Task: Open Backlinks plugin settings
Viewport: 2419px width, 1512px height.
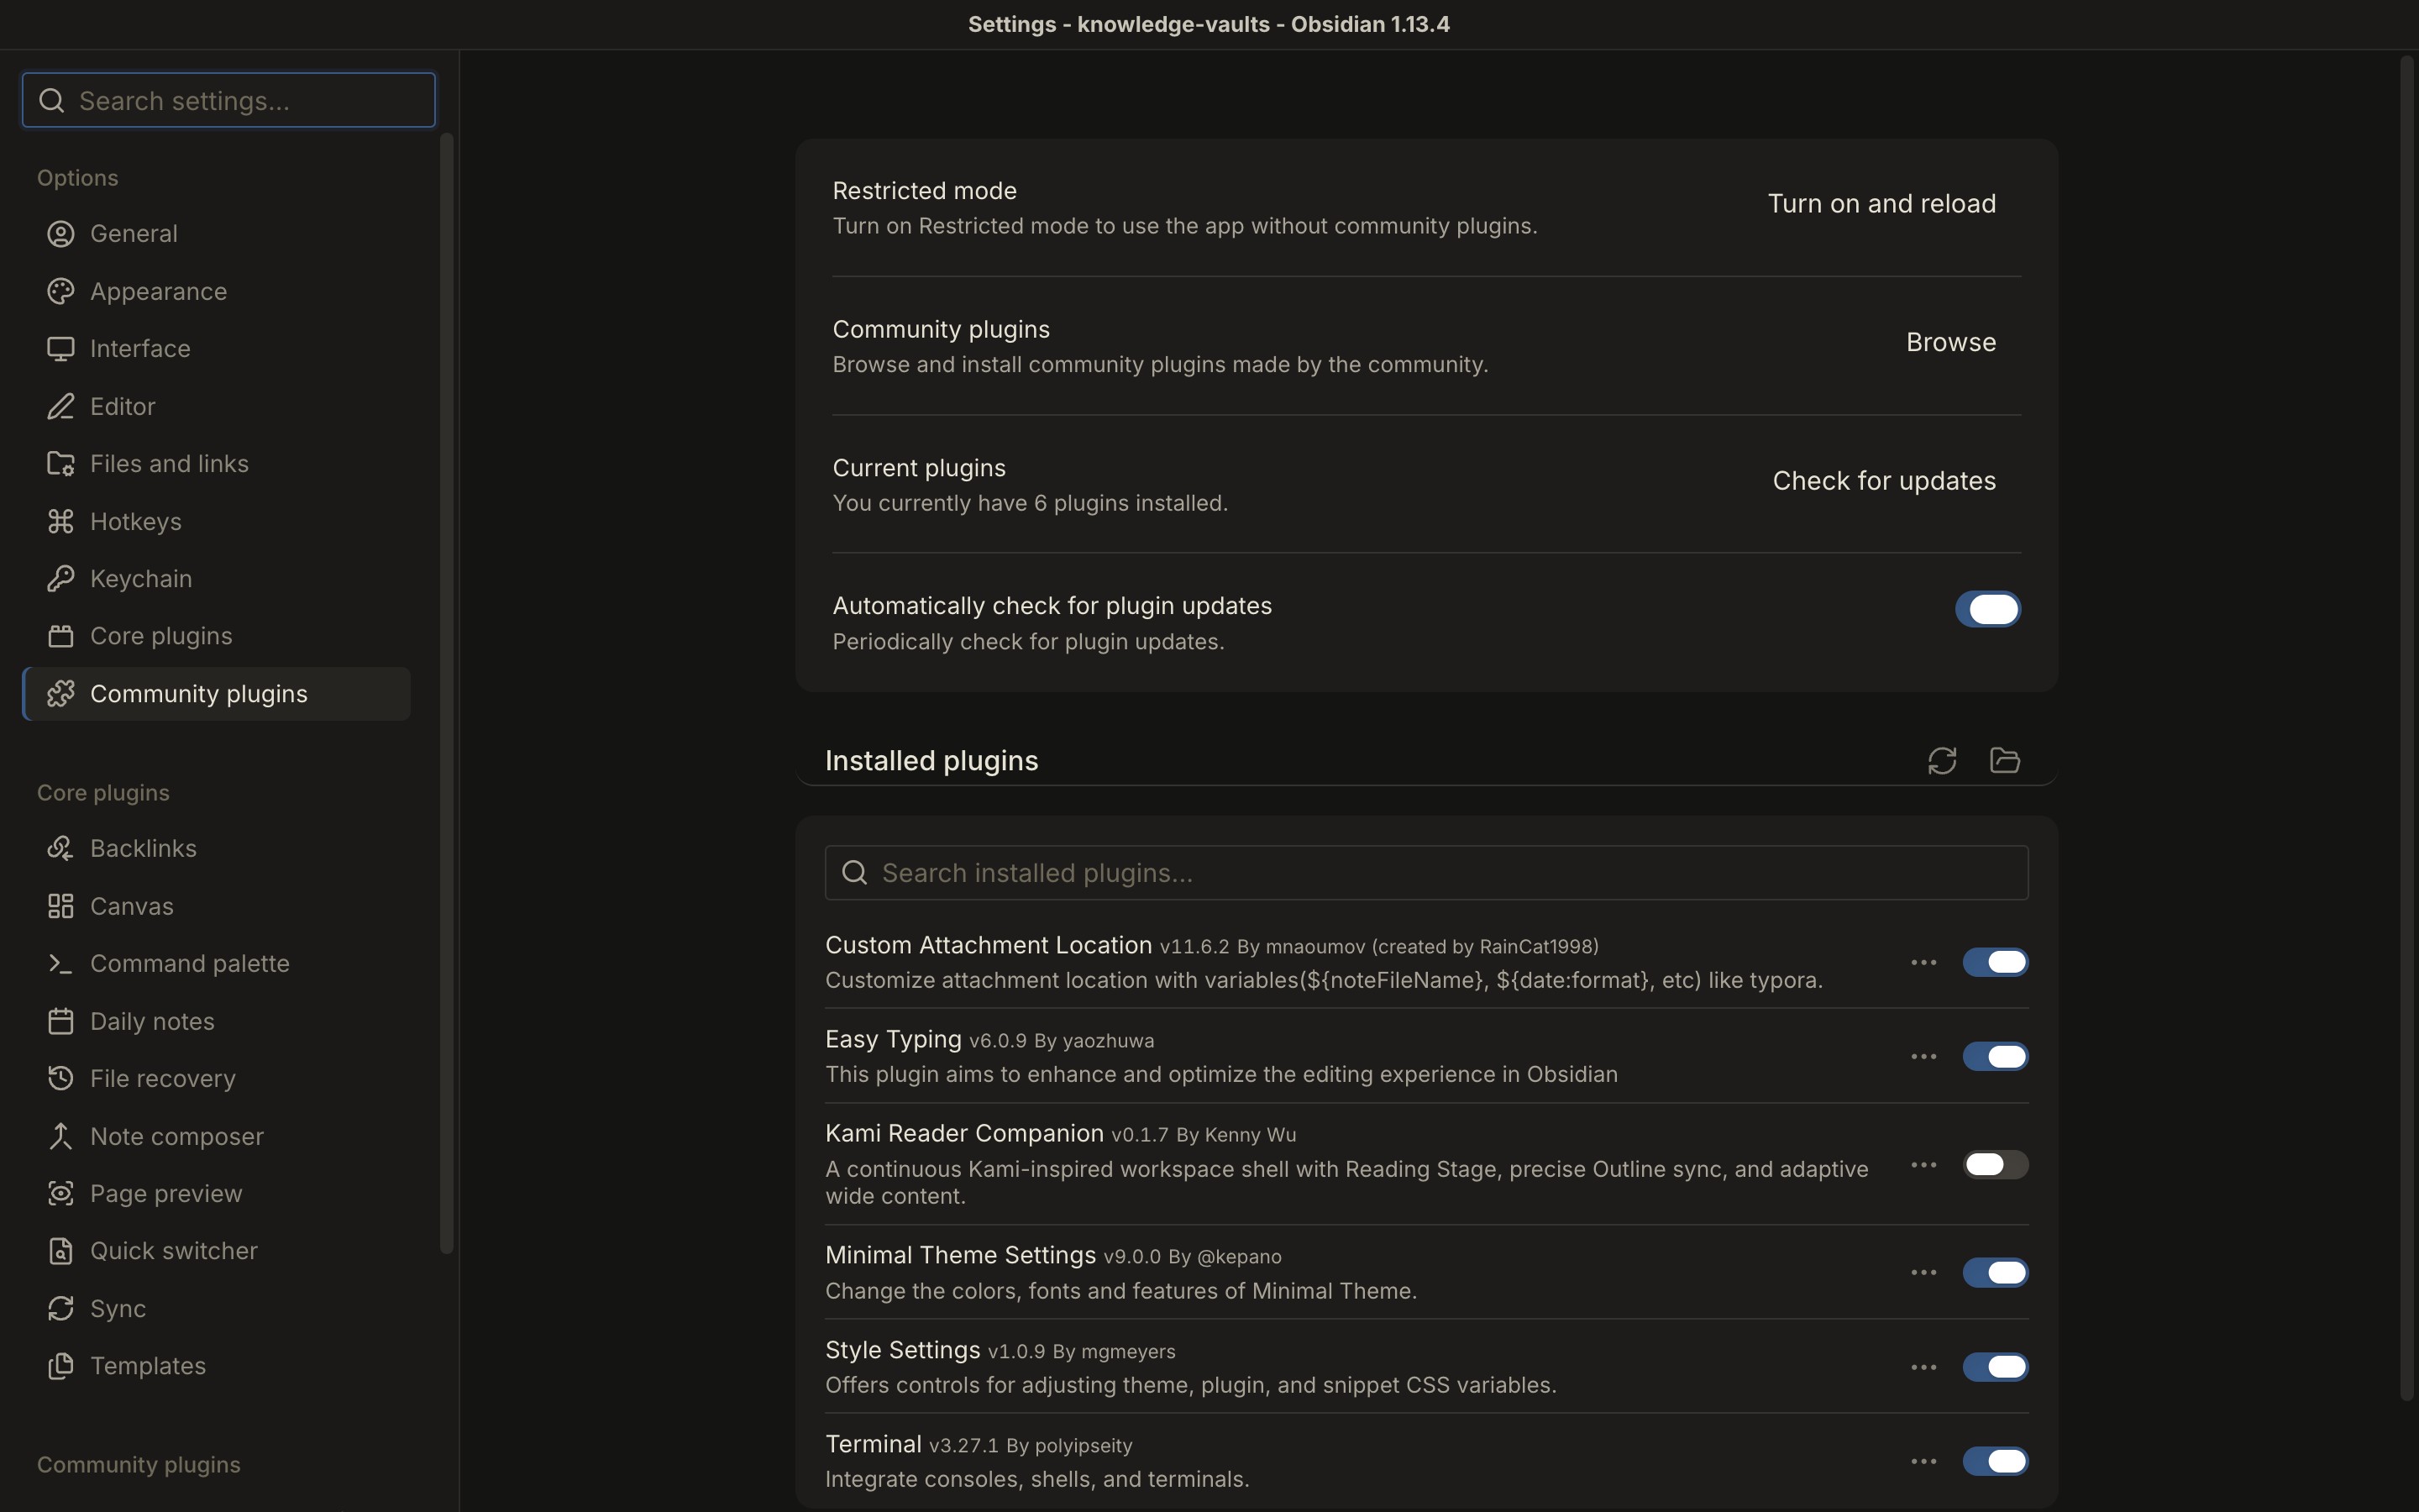Action: pos(217,849)
